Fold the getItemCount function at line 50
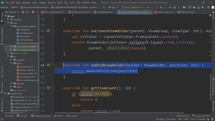 point(53,88)
